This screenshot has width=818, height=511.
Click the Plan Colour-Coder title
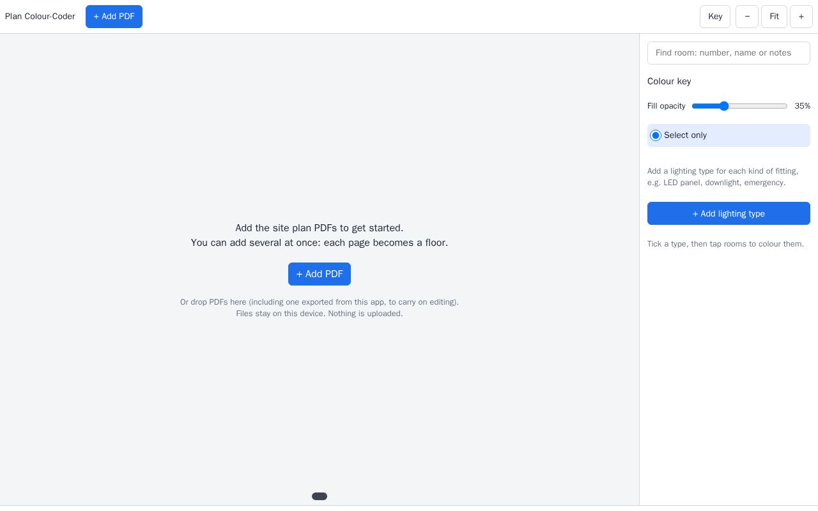point(40,17)
